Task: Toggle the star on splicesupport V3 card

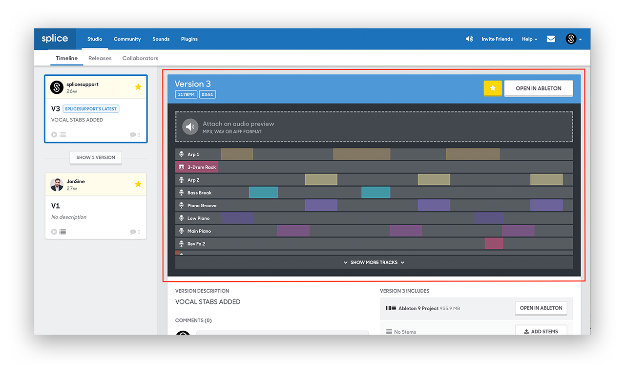Action: click(x=138, y=87)
